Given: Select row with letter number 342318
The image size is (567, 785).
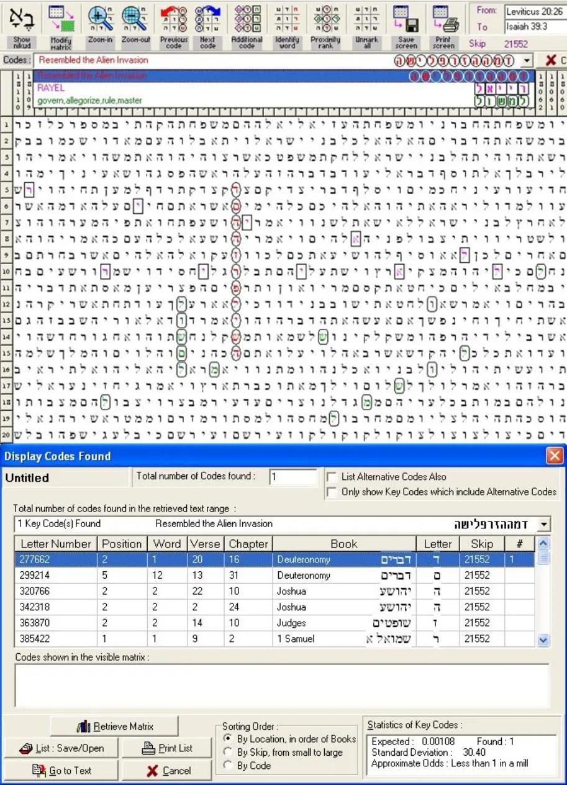Looking at the screenshot, I should [x=274, y=607].
